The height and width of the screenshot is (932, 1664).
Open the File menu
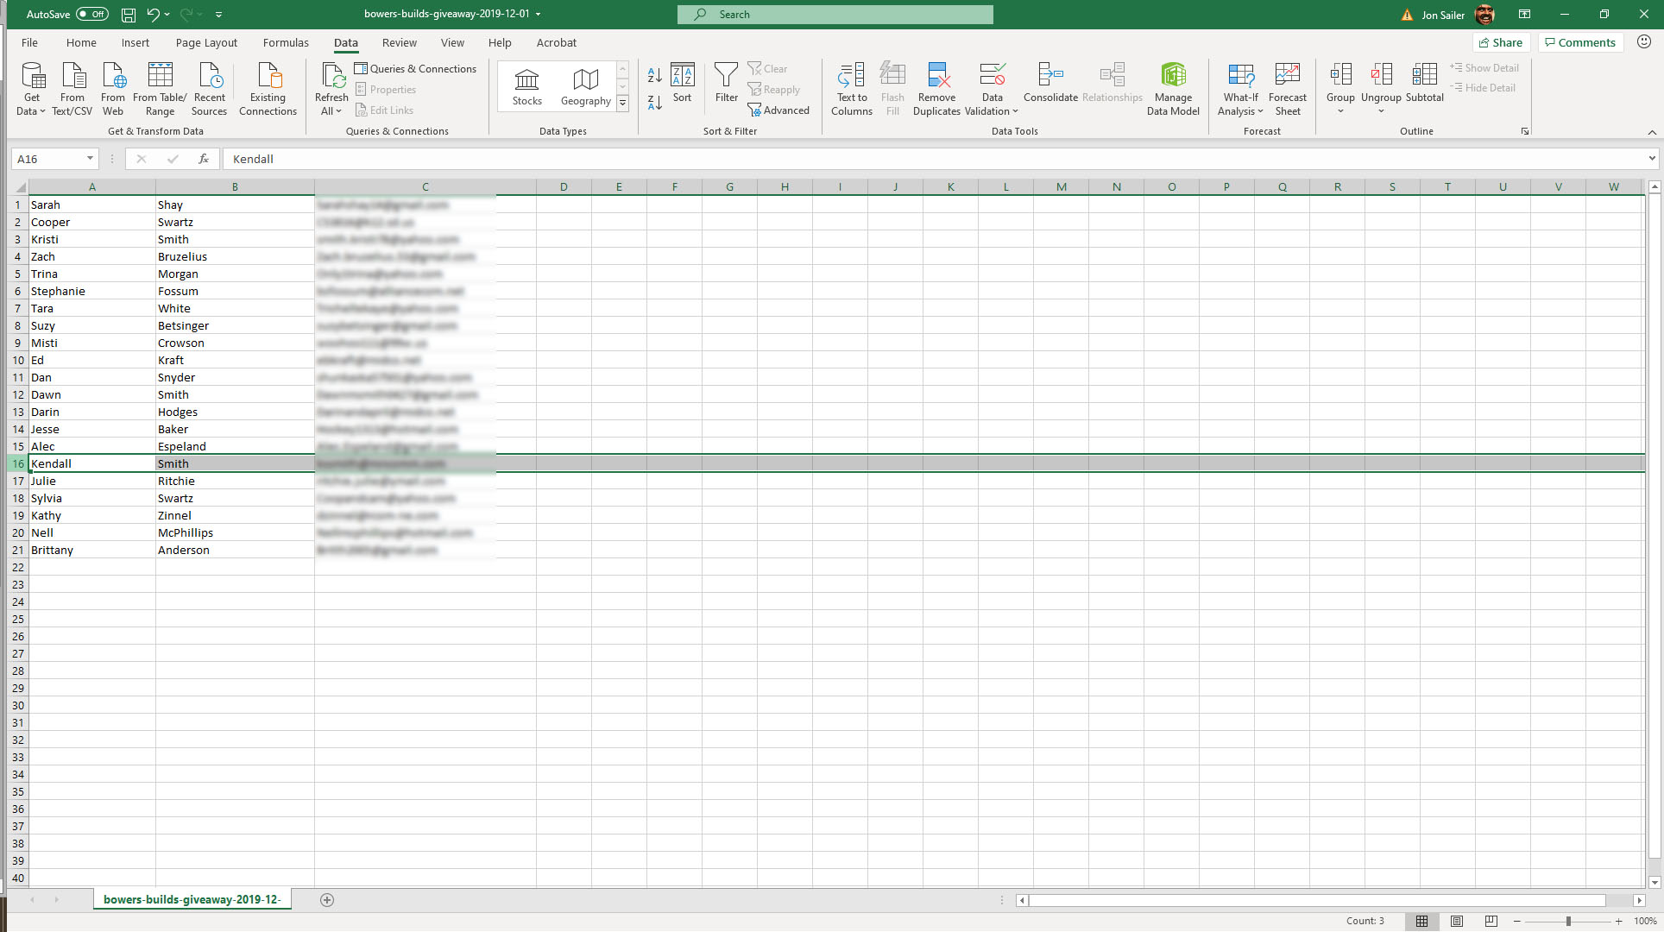pos(29,42)
